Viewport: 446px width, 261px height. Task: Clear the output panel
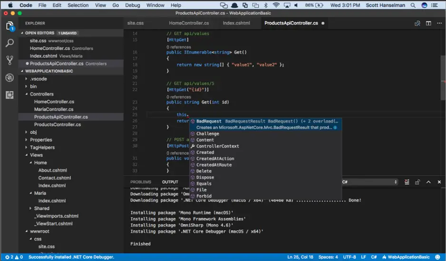[407, 182]
